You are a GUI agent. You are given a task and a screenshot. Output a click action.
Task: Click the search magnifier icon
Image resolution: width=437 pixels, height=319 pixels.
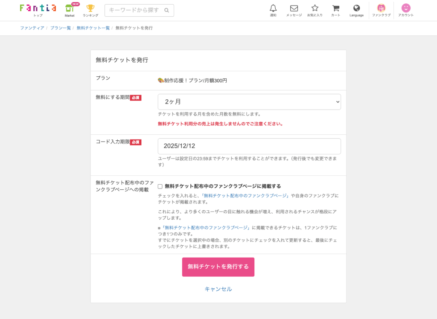click(166, 10)
